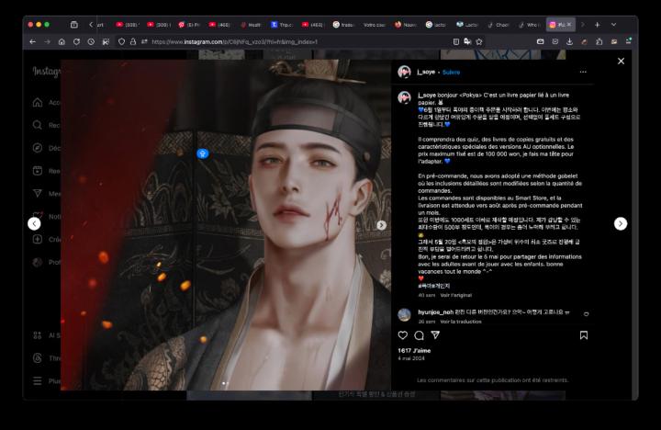Click 'Voir l'original' under the caption
The image size is (661, 430).
click(x=456, y=295)
